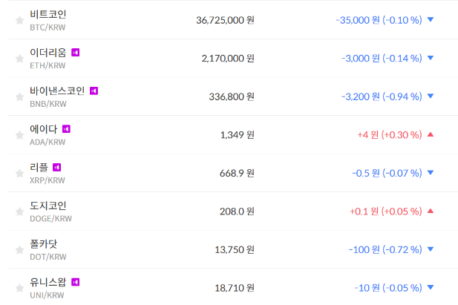Open the 리플 coin page

39,167
